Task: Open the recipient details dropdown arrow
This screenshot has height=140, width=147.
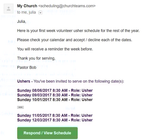Action: click(x=40, y=13)
